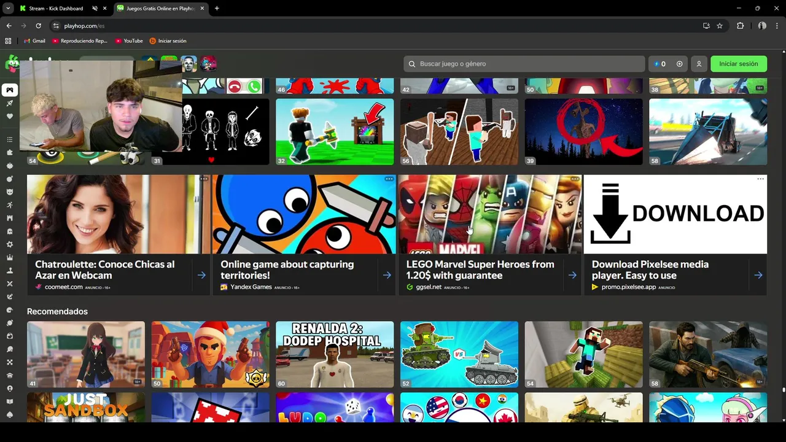Open options menu on Pixelsee Download ad
The height and width of the screenshot is (442, 786).
click(x=760, y=179)
